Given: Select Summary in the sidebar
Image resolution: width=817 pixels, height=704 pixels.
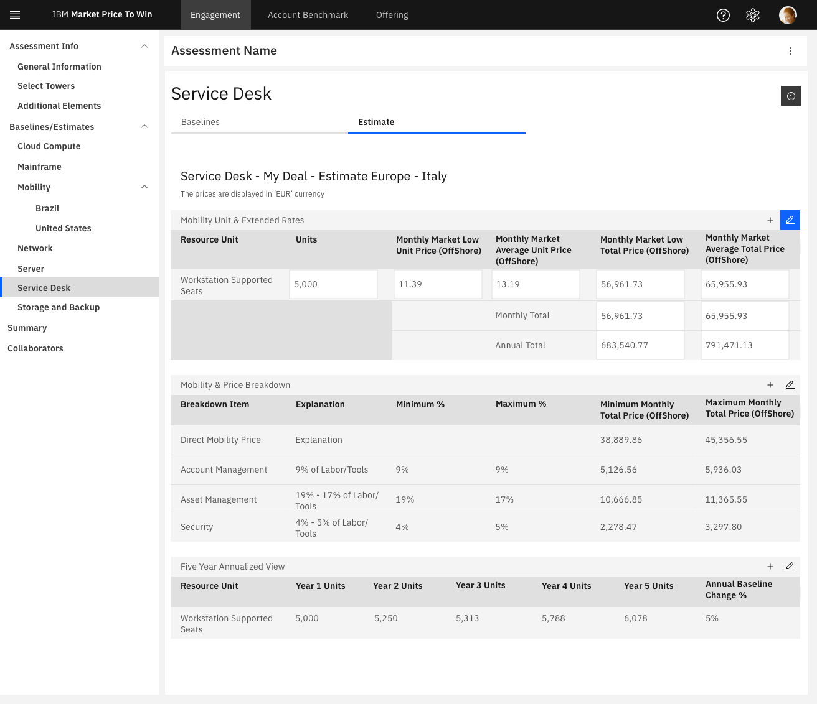Looking at the screenshot, I should [27, 328].
